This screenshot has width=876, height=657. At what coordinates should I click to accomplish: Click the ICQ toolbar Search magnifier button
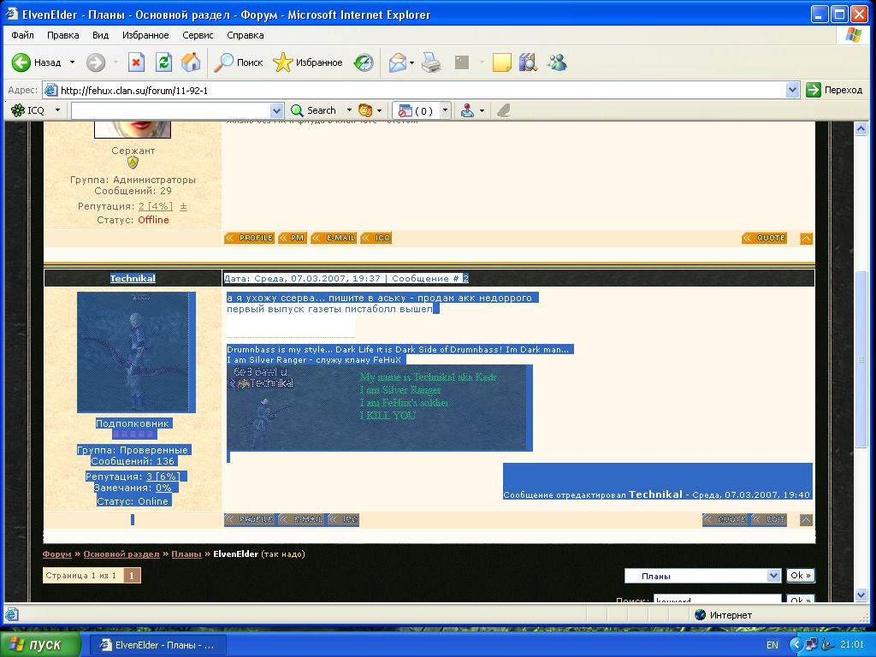313,110
